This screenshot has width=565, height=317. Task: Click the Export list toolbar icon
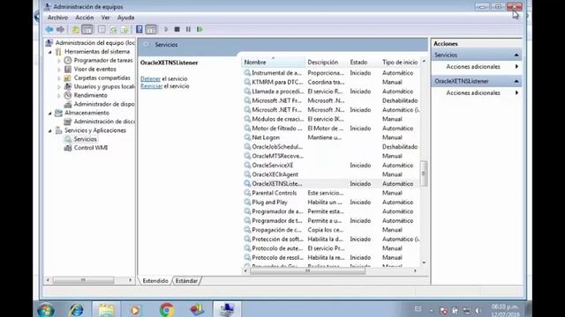pyautogui.click(x=124, y=29)
